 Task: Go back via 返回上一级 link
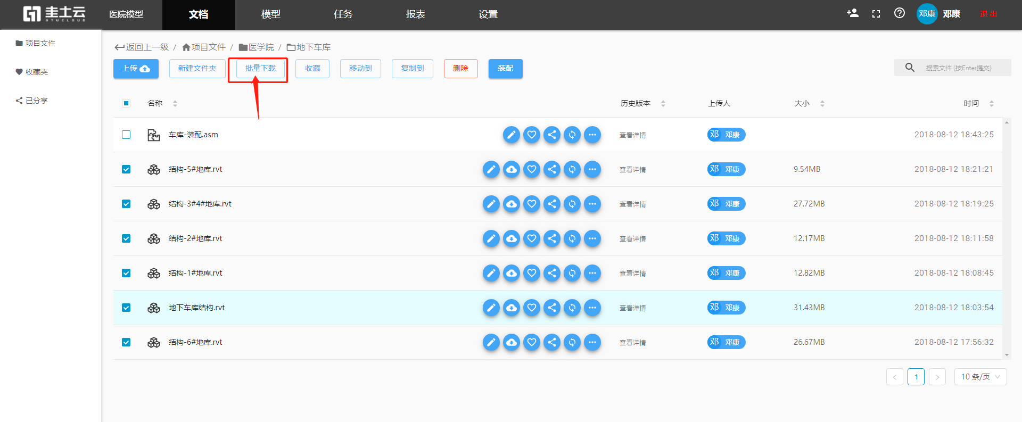142,47
